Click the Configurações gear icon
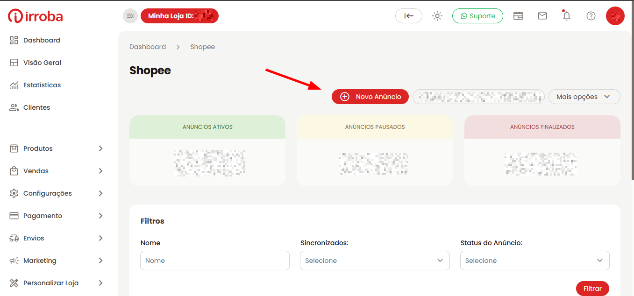 pos(14,193)
